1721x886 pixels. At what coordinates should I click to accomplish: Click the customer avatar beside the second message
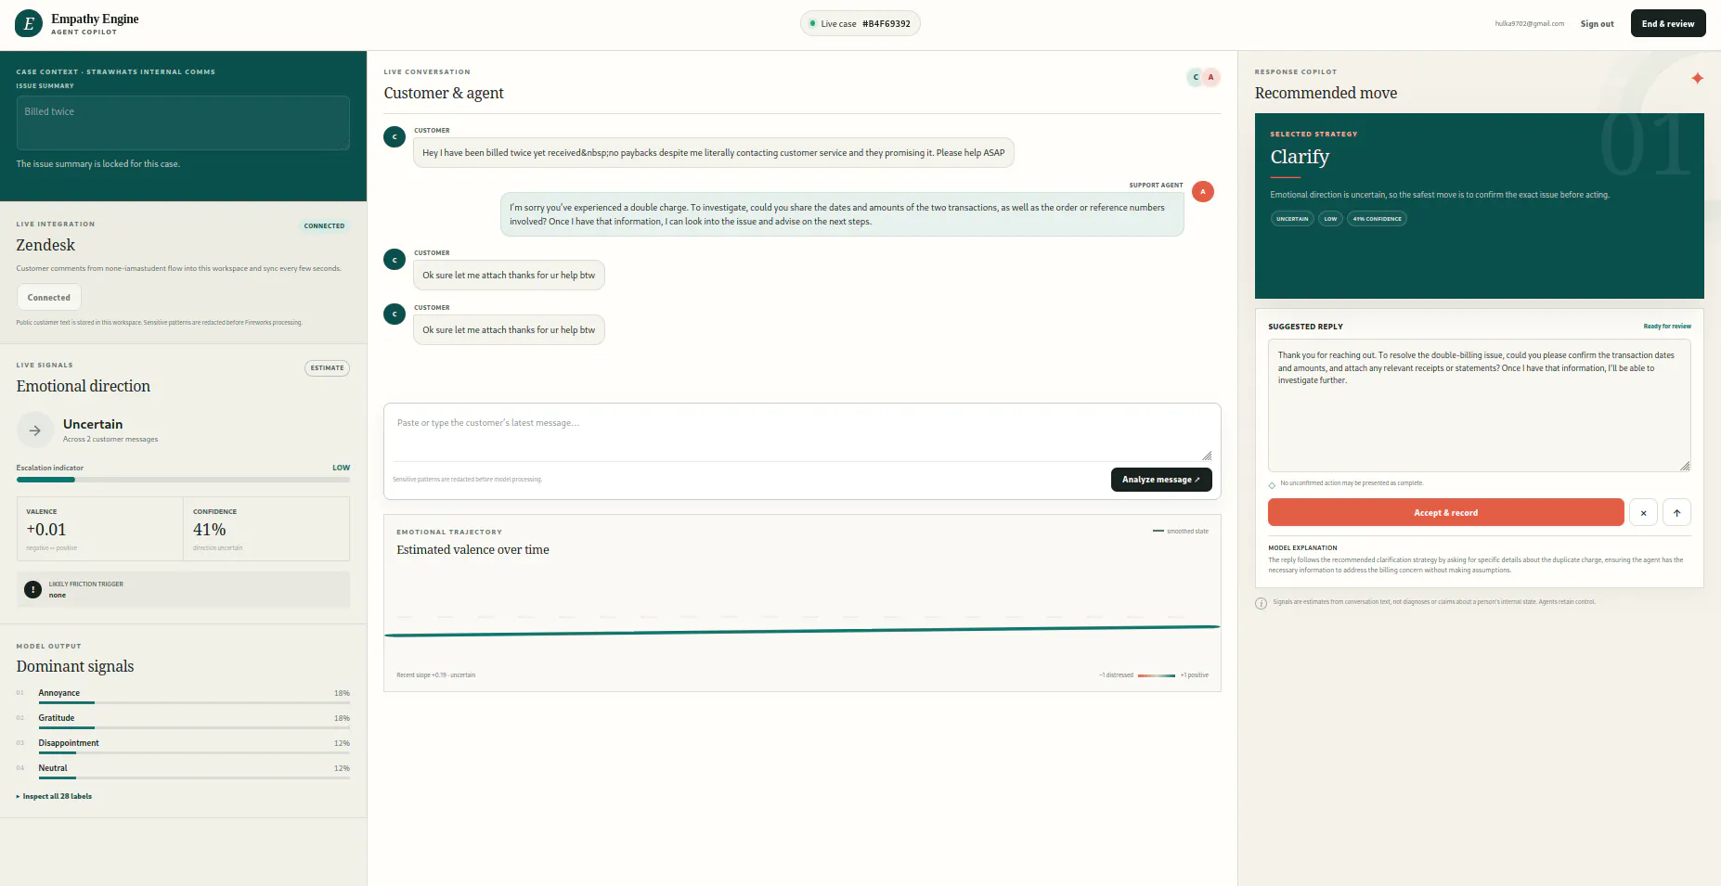[x=395, y=260]
